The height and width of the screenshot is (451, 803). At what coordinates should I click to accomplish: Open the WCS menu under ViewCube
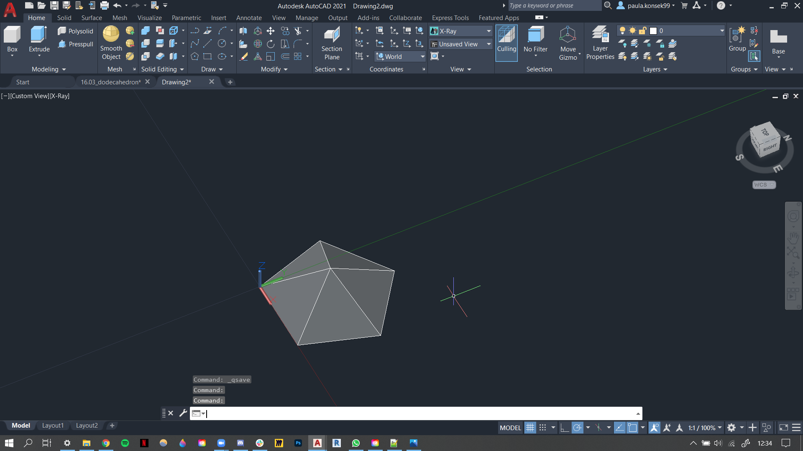pyautogui.click(x=764, y=185)
